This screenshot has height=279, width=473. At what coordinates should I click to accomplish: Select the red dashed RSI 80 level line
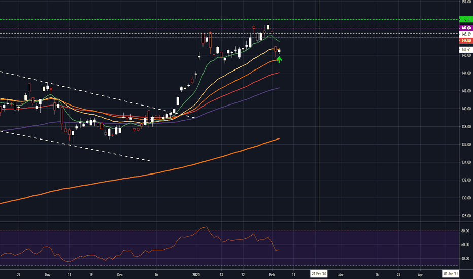(x=229, y=231)
